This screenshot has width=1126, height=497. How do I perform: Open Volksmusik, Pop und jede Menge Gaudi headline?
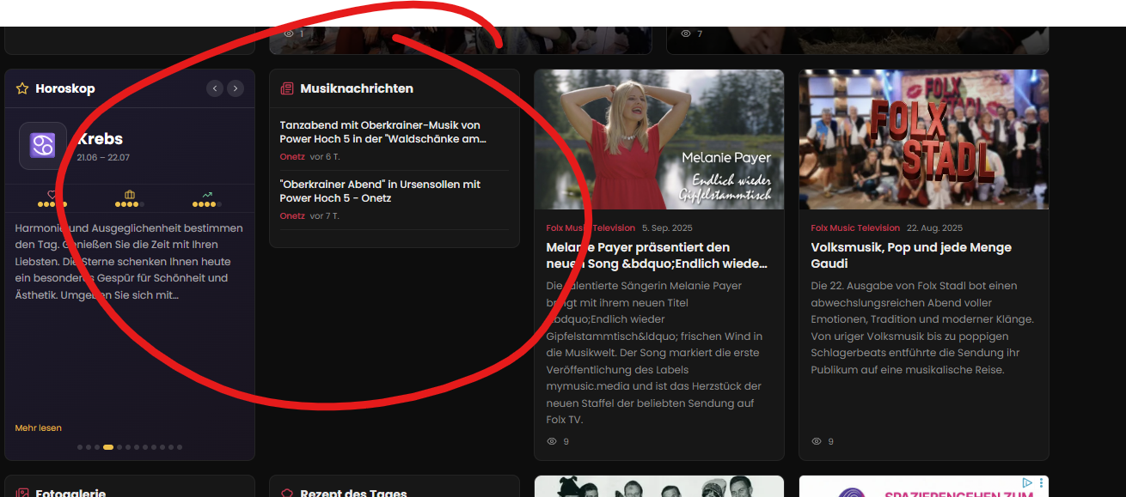911,255
